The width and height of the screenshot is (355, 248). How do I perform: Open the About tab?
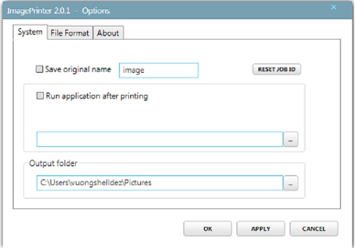click(108, 33)
